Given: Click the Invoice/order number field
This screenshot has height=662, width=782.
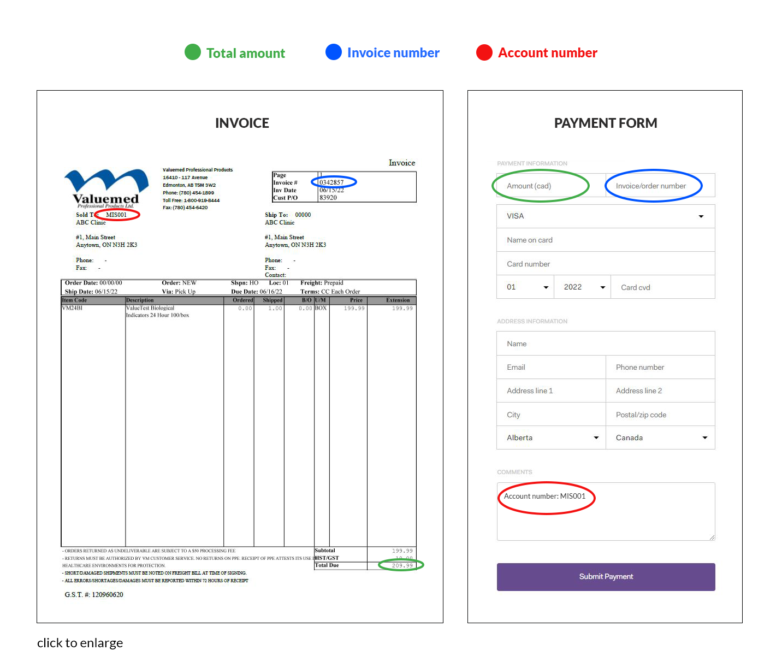Looking at the screenshot, I should (660, 186).
